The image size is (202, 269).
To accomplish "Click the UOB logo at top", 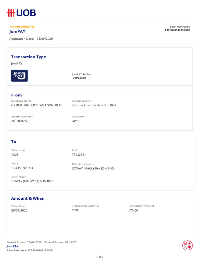I will pyautogui.click(x=21, y=13).
